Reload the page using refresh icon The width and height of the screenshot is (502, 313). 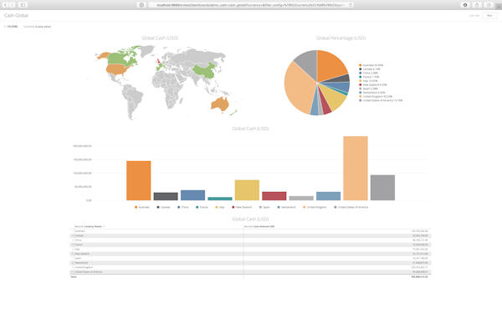[x=351, y=5]
